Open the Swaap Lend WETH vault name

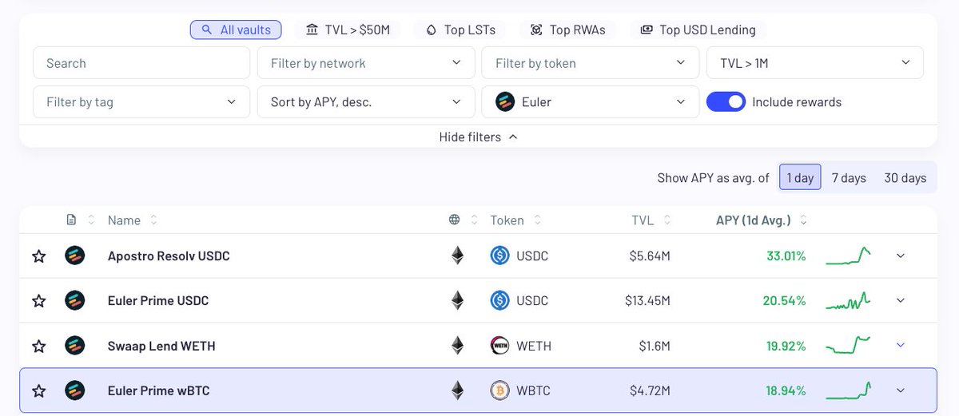161,346
